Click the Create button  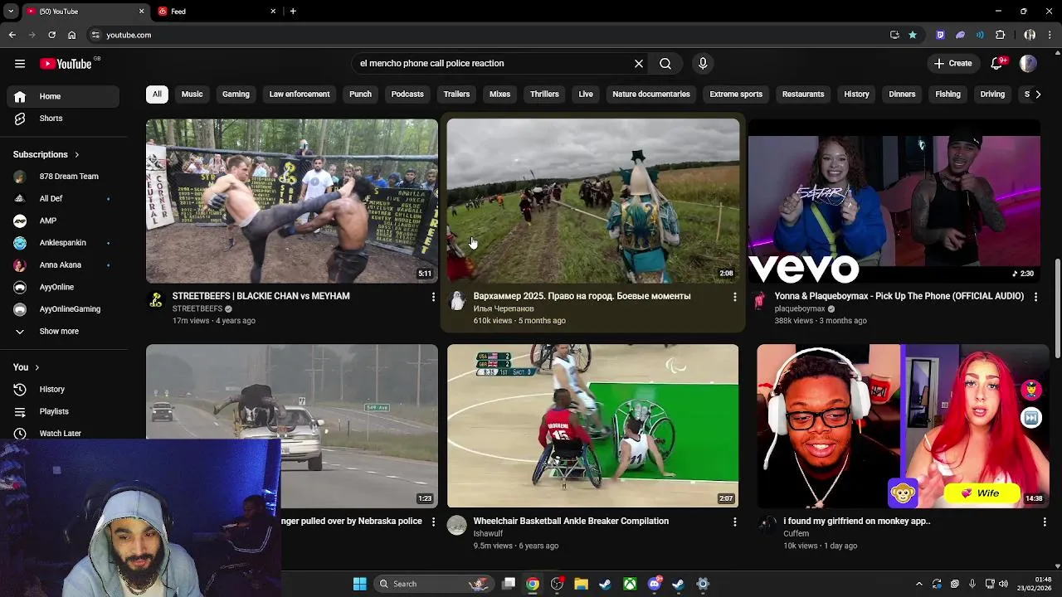952,63
